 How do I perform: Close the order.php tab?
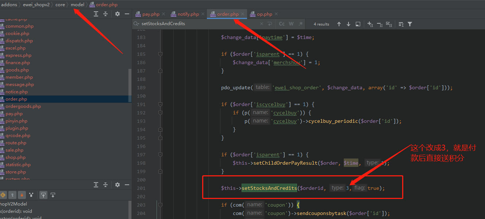pos(242,14)
